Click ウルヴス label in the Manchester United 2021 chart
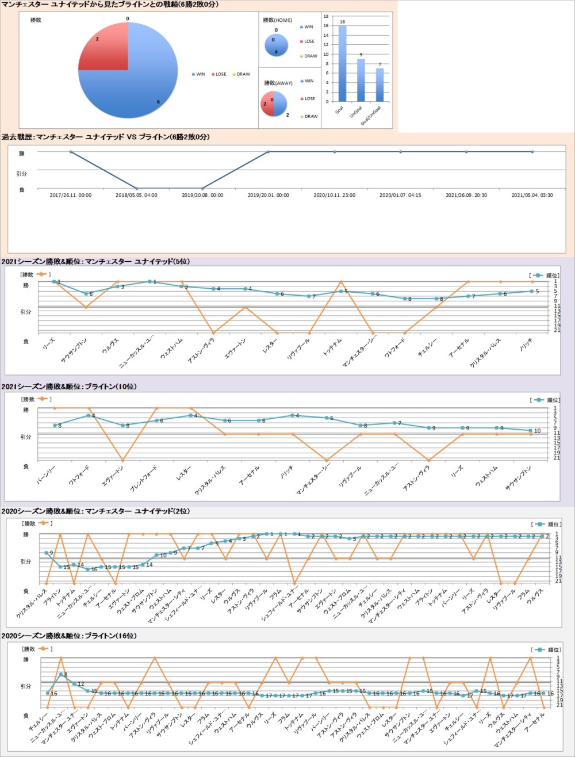Image resolution: width=575 pixels, height=757 pixels. (x=110, y=345)
